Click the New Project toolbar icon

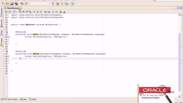coord(7,4)
